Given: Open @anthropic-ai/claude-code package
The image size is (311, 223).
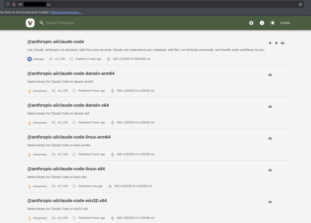Looking at the screenshot, I should coord(56,42).
